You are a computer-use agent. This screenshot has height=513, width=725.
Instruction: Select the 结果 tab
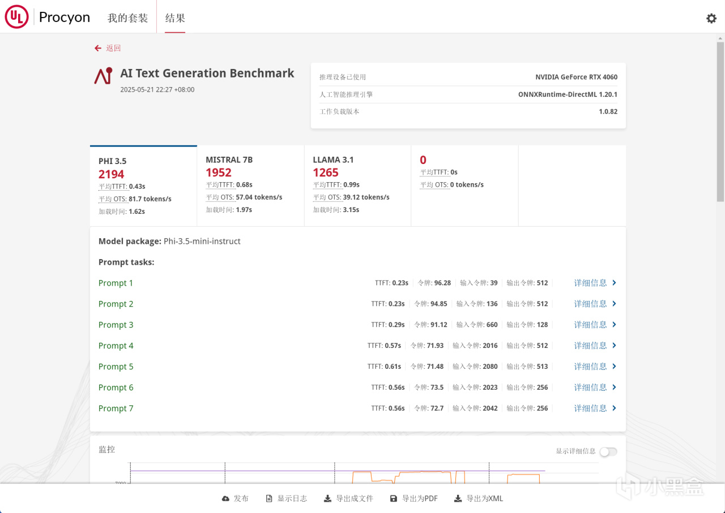pyautogui.click(x=175, y=18)
